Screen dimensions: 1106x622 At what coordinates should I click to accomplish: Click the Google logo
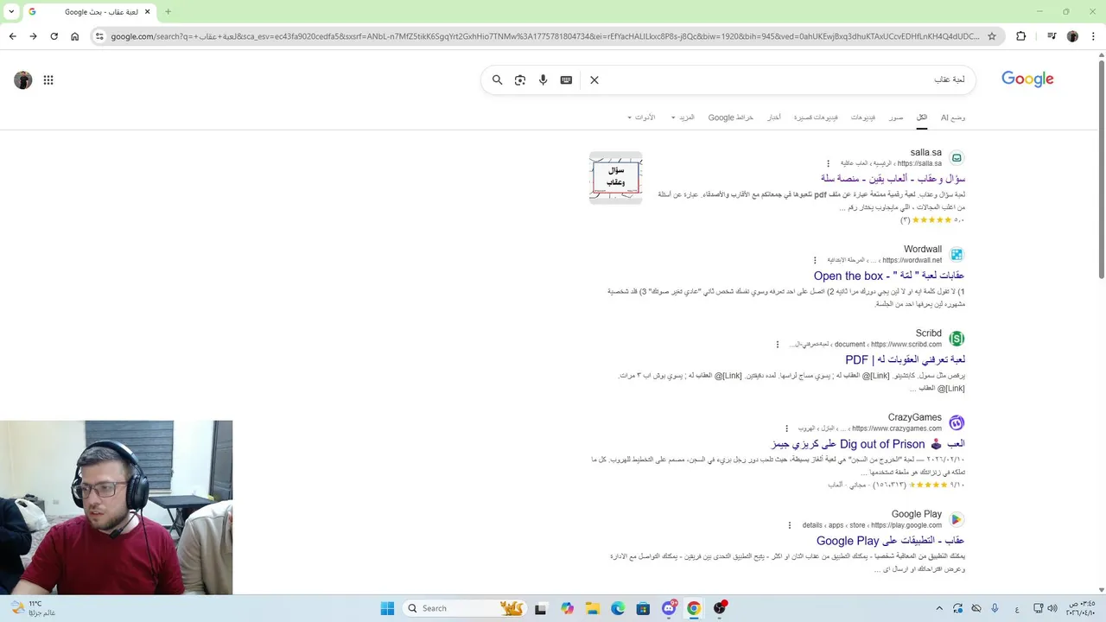pos(1027,79)
